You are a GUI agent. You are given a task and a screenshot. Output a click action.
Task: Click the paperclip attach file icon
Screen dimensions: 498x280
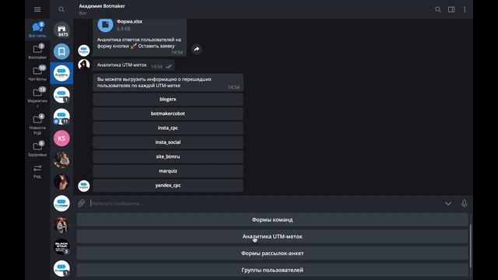81,204
